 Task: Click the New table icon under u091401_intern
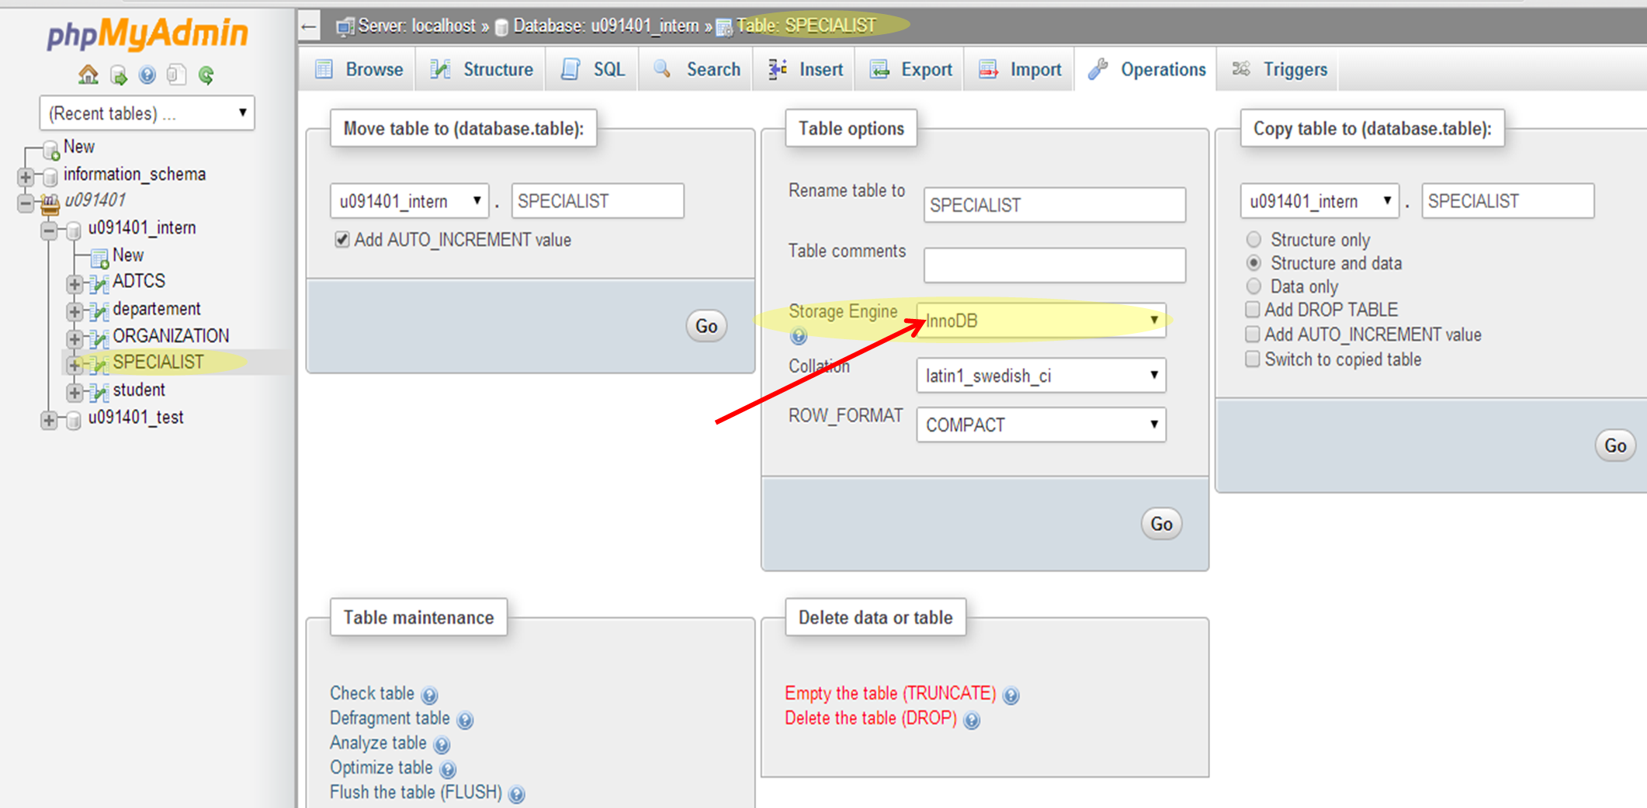click(99, 258)
